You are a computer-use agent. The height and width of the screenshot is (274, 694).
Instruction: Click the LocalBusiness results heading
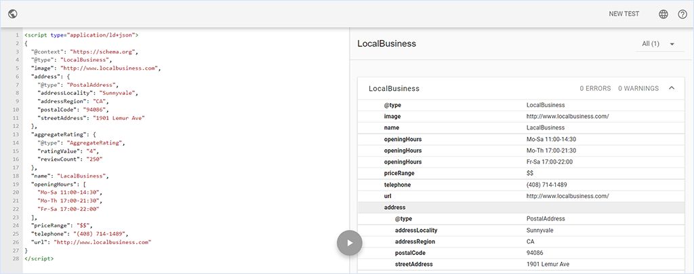tap(386, 43)
